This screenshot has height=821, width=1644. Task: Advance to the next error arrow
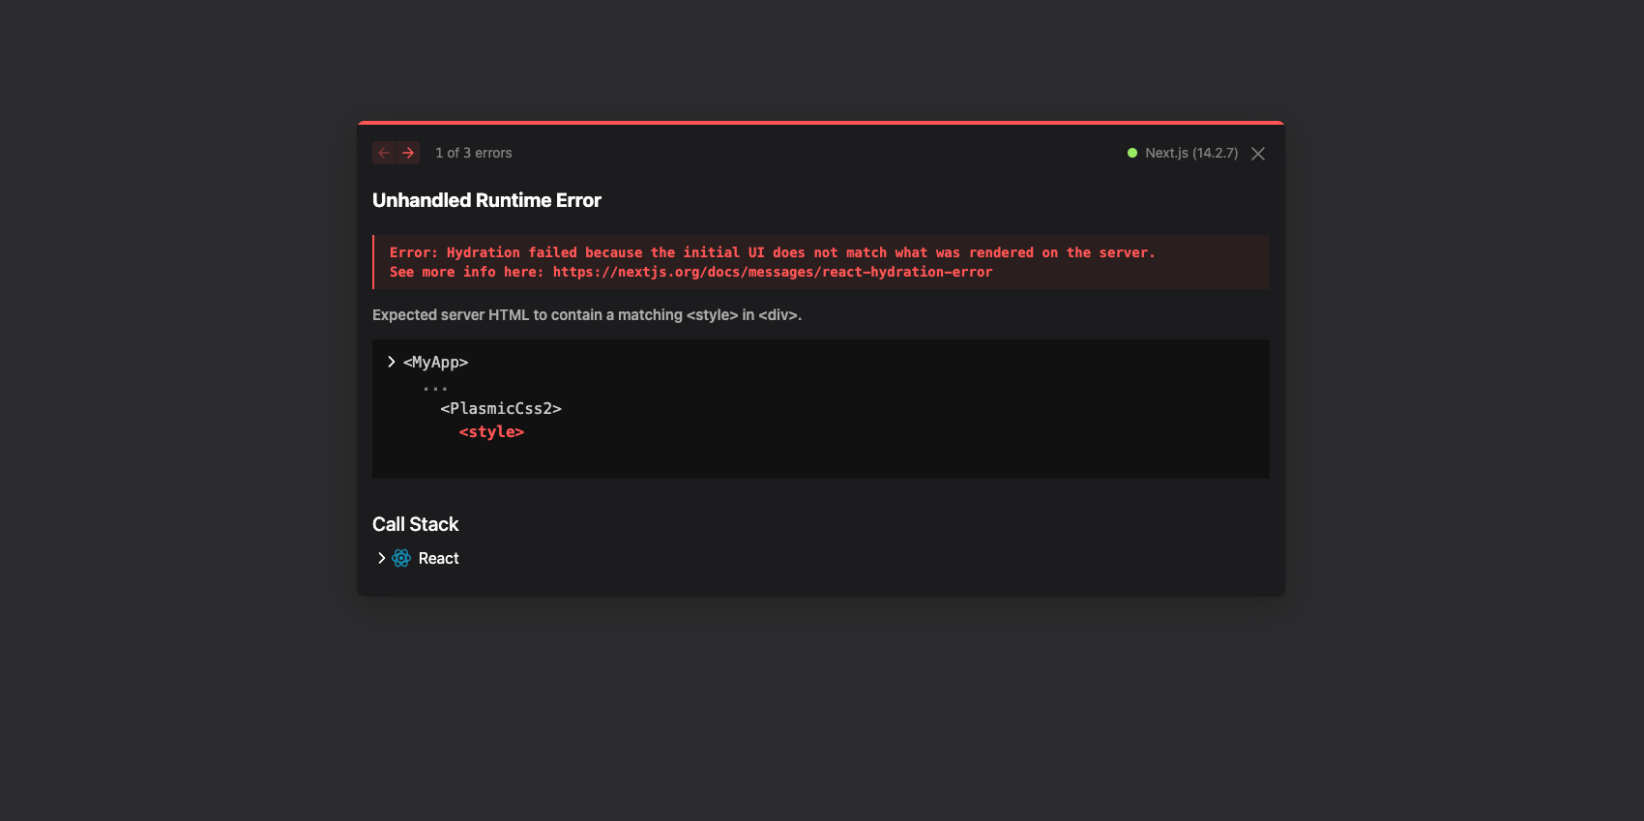[x=408, y=153]
